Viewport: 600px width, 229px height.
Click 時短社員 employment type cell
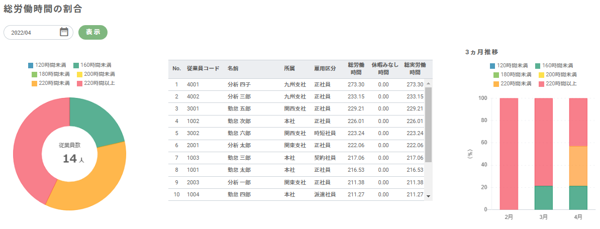click(325, 134)
